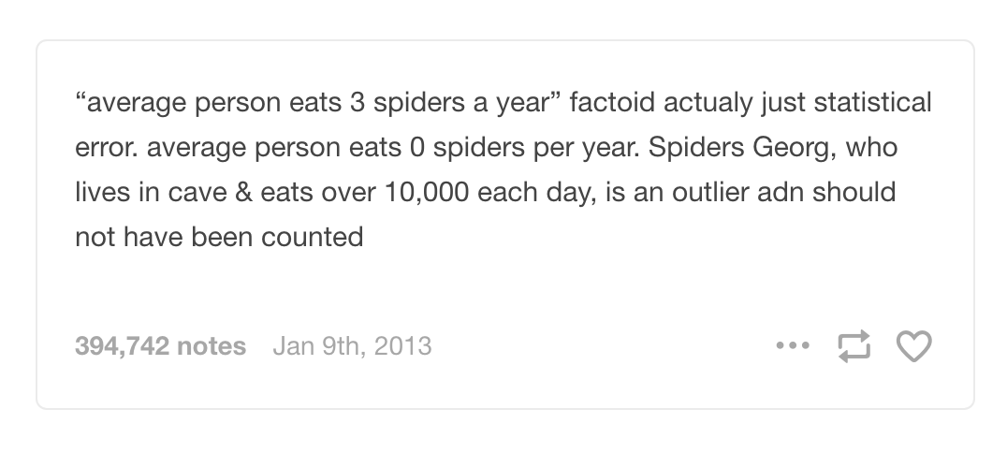The height and width of the screenshot is (453, 1007).
Task: Like the post with the heart icon
Action: (913, 345)
